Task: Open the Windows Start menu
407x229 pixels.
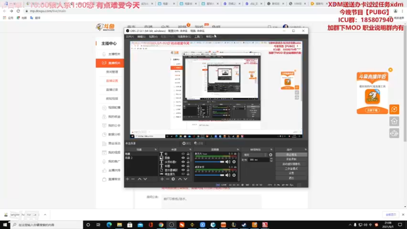Action: point(5,224)
